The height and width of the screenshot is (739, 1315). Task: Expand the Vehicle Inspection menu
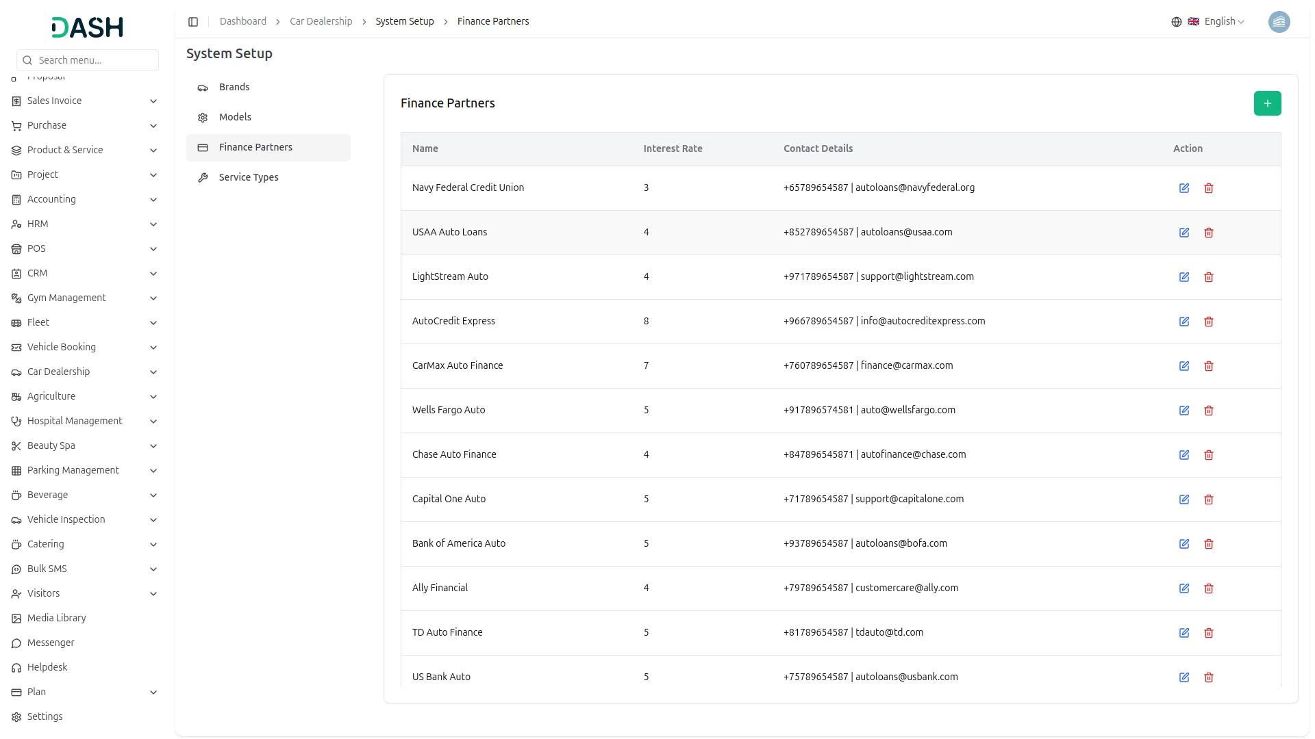(85, 519)
